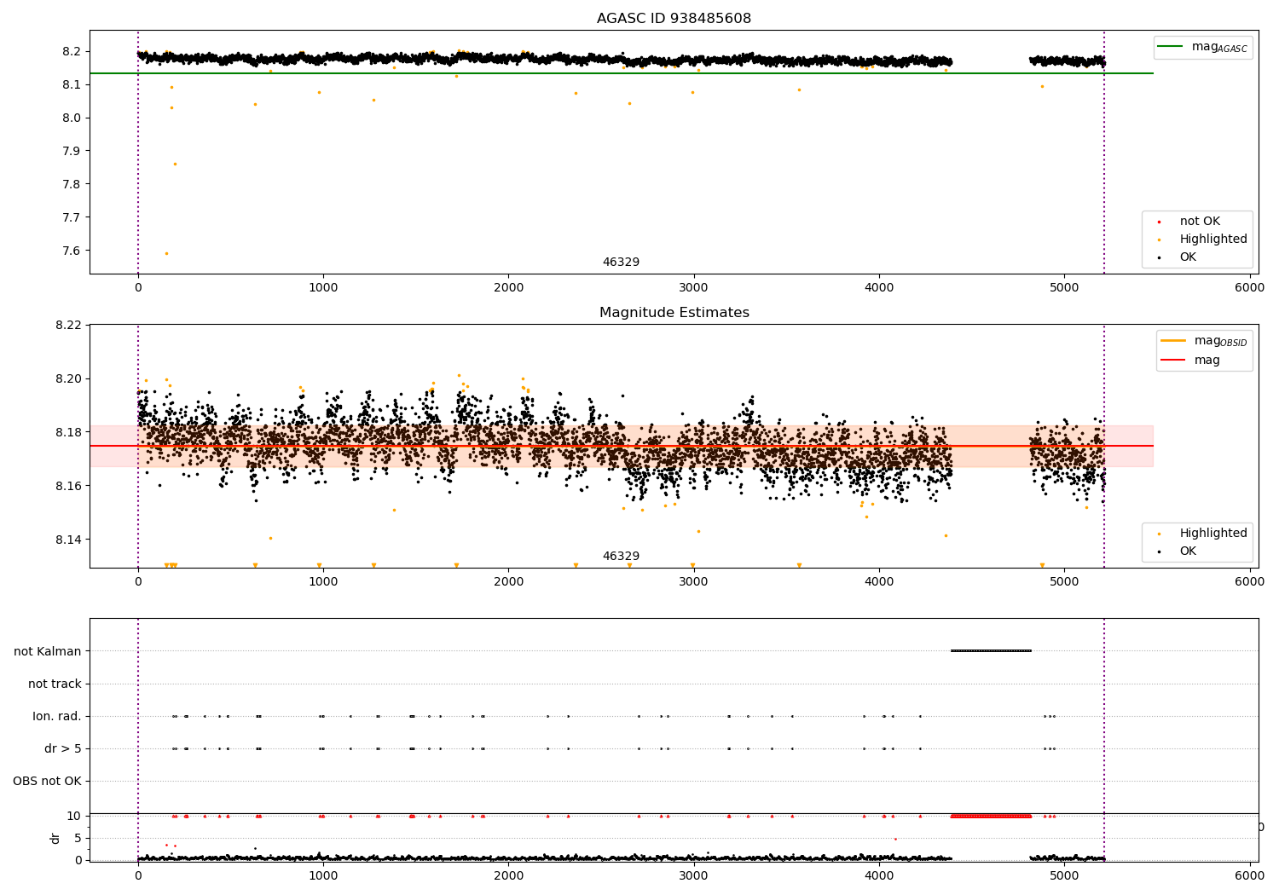Image resolution: width=1279 pixels, height=895 pixels.
Task: Click the lowest orange outlier point near 7.6
Action: tap(166, 253)
